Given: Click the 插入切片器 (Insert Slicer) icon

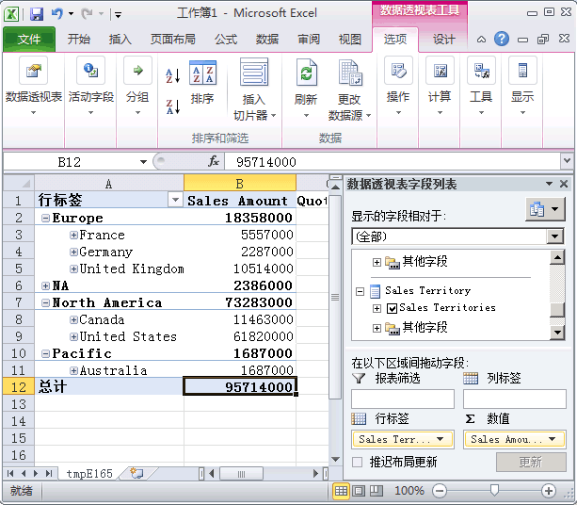Looking at the screenshot, I should click(254, 73).
